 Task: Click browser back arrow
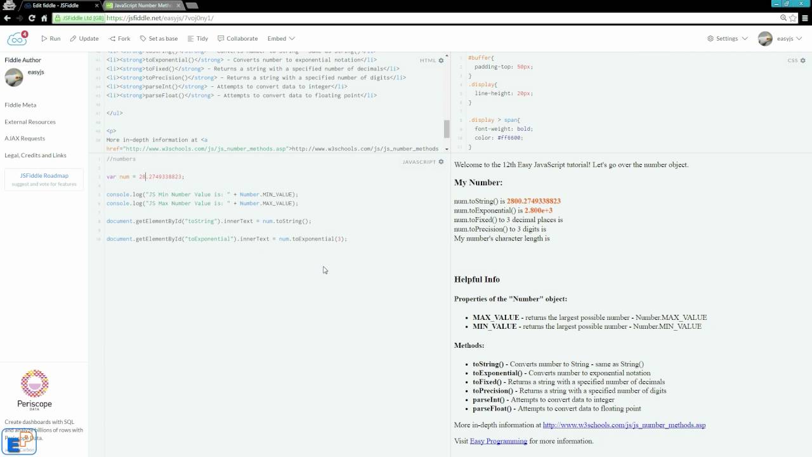pyautogui.click(x=8, y=18)
